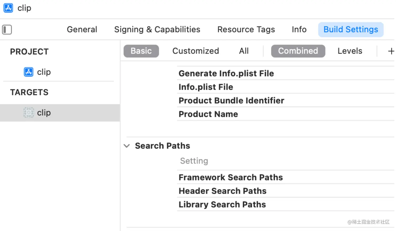
Task: Switch to the General tab
Action: tap(82, 29)
